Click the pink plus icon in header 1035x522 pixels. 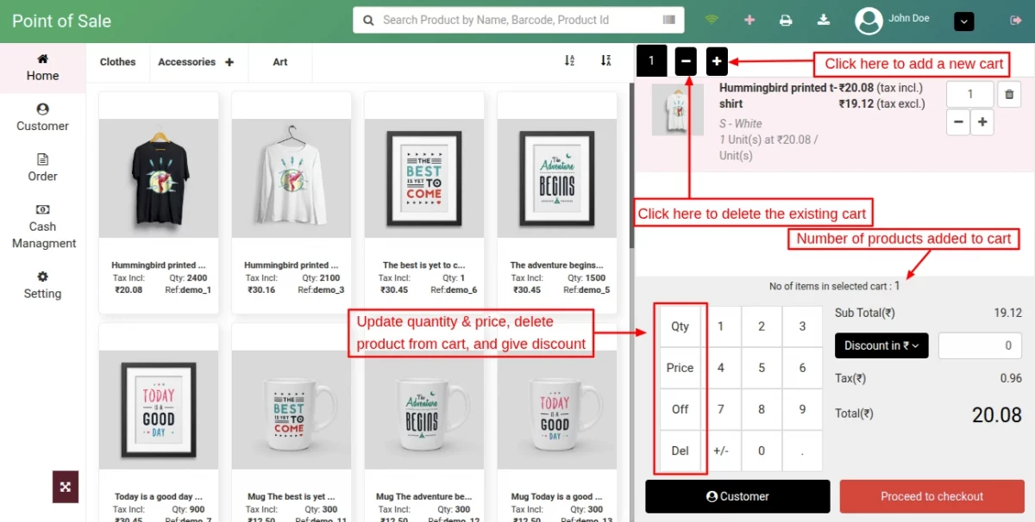[x=749, y=19]
